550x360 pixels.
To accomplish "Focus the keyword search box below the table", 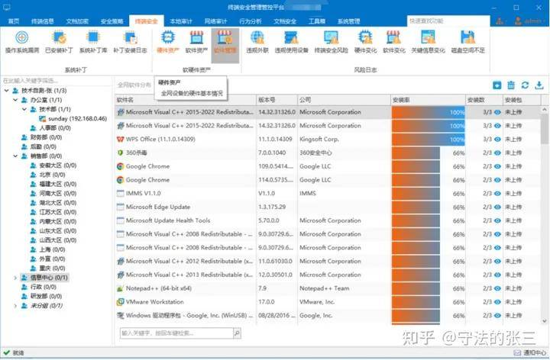I will (x=176, y=333).
